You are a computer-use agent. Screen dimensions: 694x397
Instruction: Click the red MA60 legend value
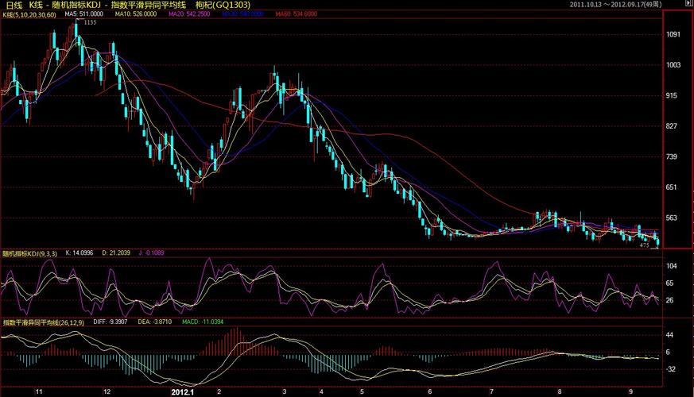(x=297, y=15)
